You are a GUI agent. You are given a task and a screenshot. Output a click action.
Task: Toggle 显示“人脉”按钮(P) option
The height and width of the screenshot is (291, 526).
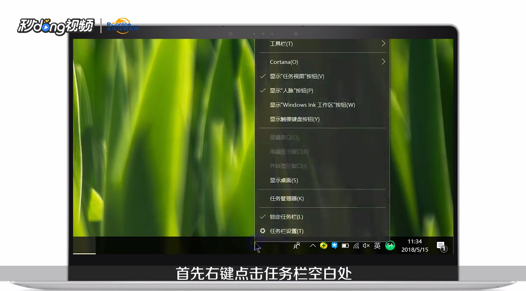click(322, 91)
